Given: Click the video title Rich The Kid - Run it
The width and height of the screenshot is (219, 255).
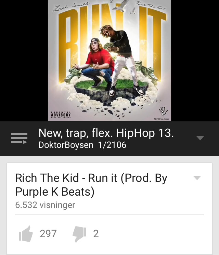Looking at the screenshot, I should [x=91, y=185].
